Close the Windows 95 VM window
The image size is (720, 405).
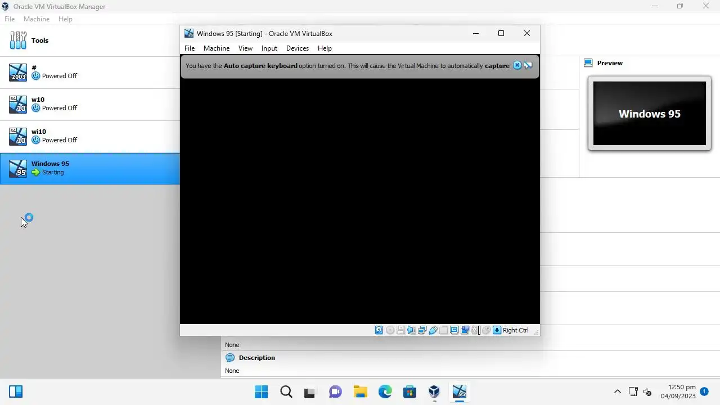(x=527, y=33)
